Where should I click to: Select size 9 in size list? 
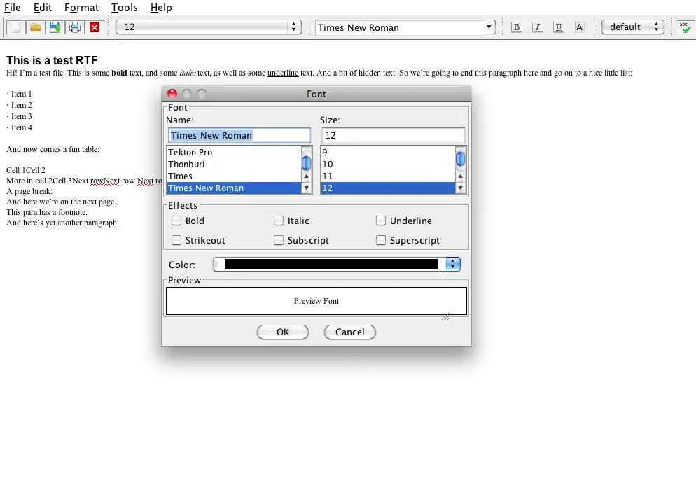click(389, 153)
